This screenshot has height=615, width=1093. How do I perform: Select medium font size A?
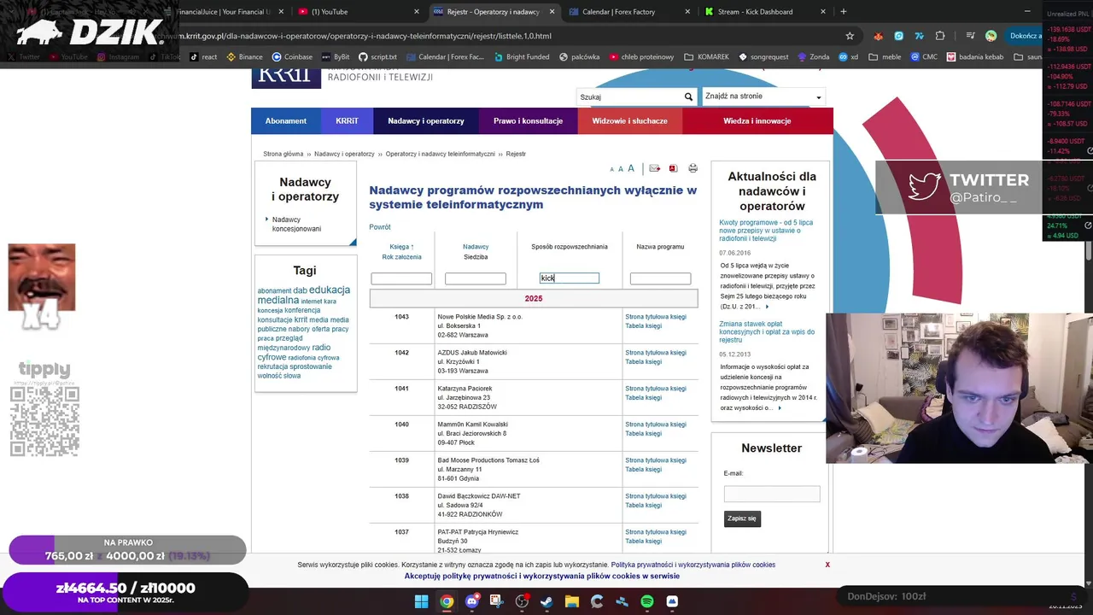(x=621, y=169)
